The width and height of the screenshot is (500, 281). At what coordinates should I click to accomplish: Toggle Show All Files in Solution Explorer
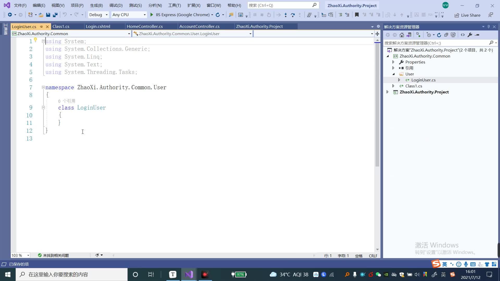[x=453, y=35]
